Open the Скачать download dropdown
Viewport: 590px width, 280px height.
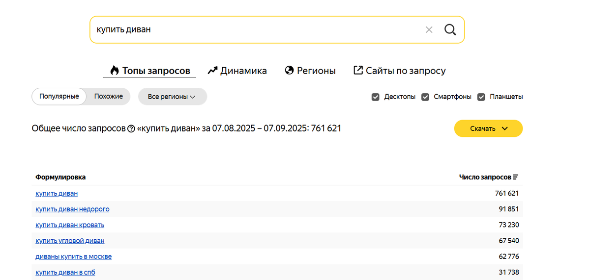click(x=488, y=128)
